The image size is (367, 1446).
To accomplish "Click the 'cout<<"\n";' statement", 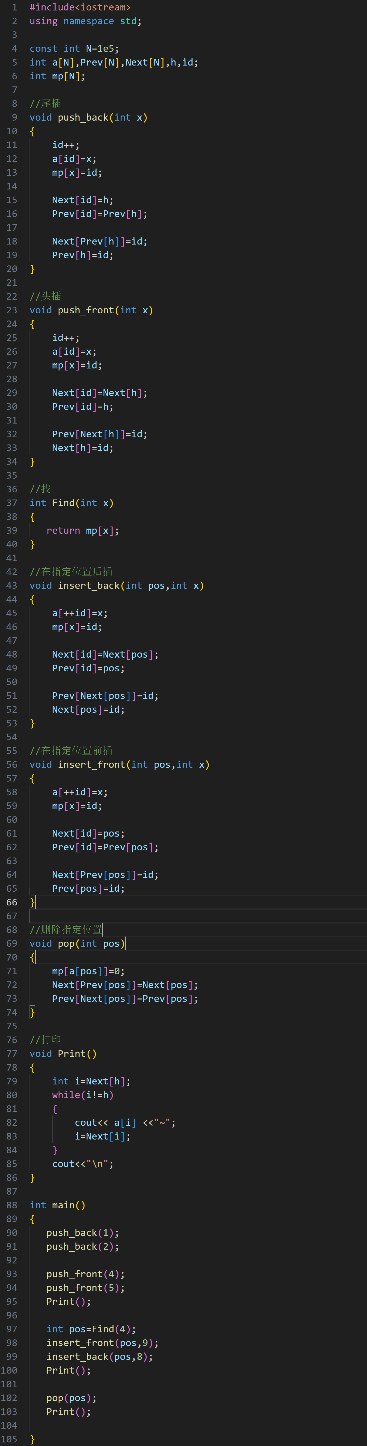I will point(83,1164).
